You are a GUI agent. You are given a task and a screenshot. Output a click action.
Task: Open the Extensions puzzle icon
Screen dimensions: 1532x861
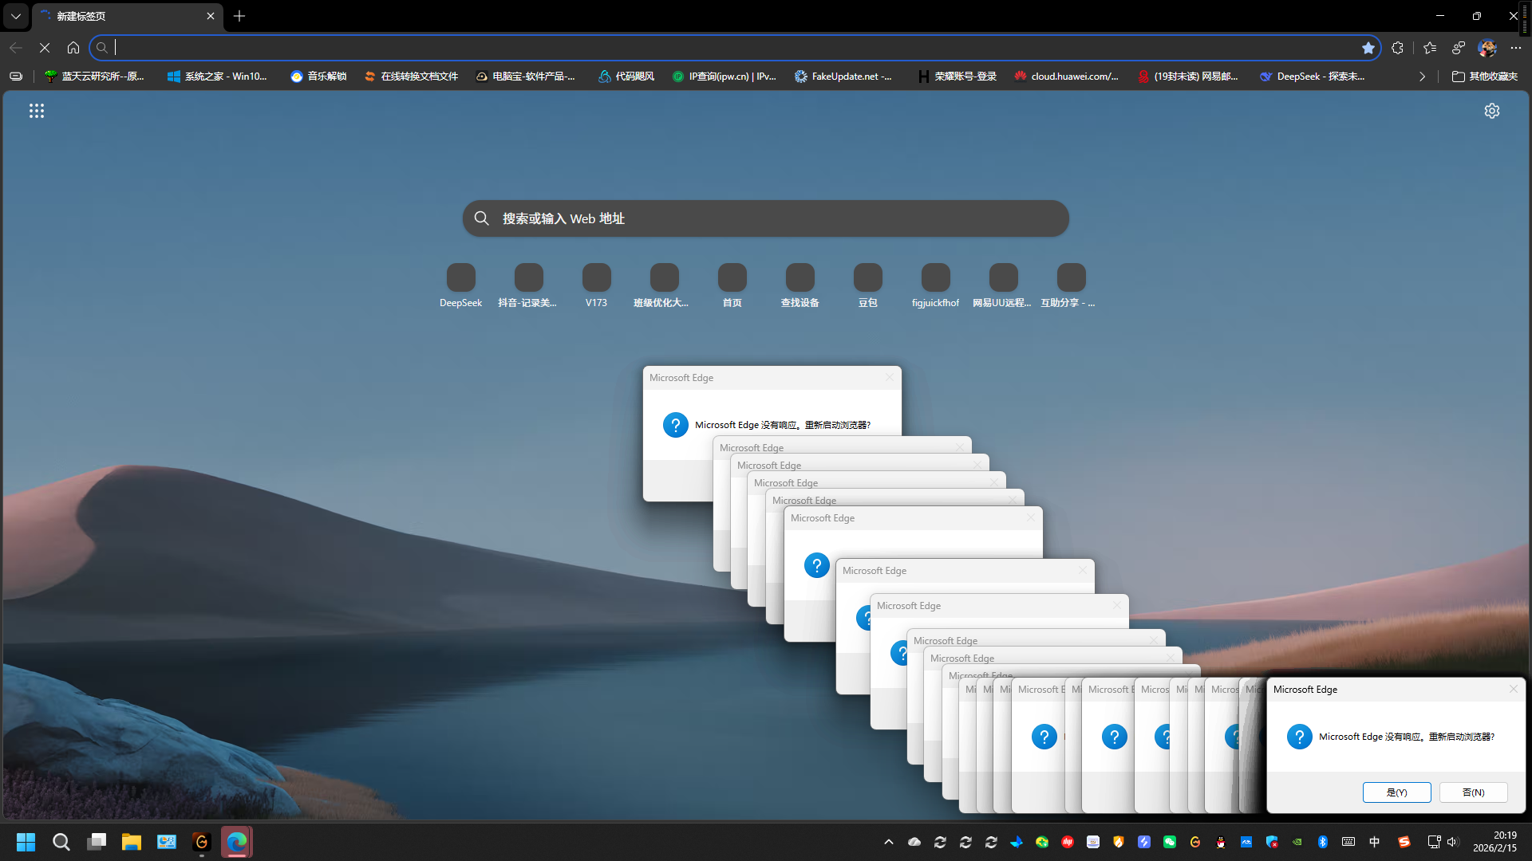tap(1397, 48)
